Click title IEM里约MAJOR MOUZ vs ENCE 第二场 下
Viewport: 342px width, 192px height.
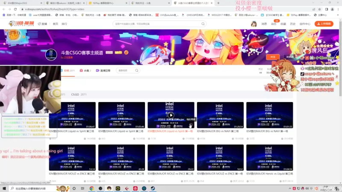[121, 175]
